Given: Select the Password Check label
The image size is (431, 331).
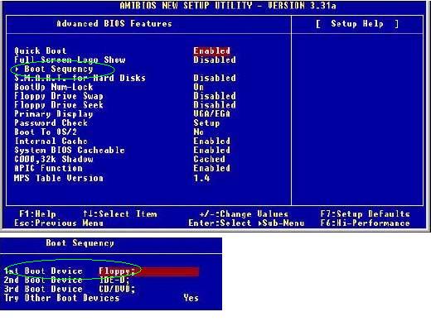Looking at the screenshot, I should tap(51, 122).
